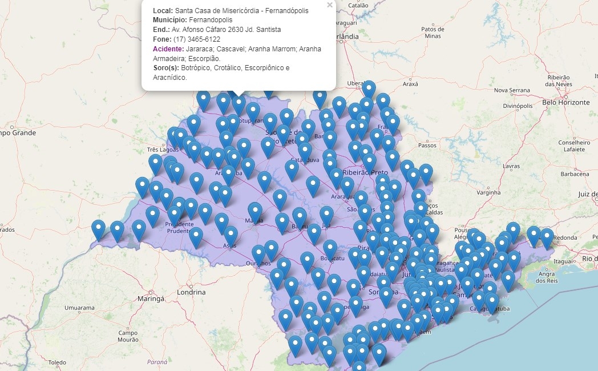Click the Londrina city label on map
The height and width of the screenshot is (371, 598).
[191, 292]
